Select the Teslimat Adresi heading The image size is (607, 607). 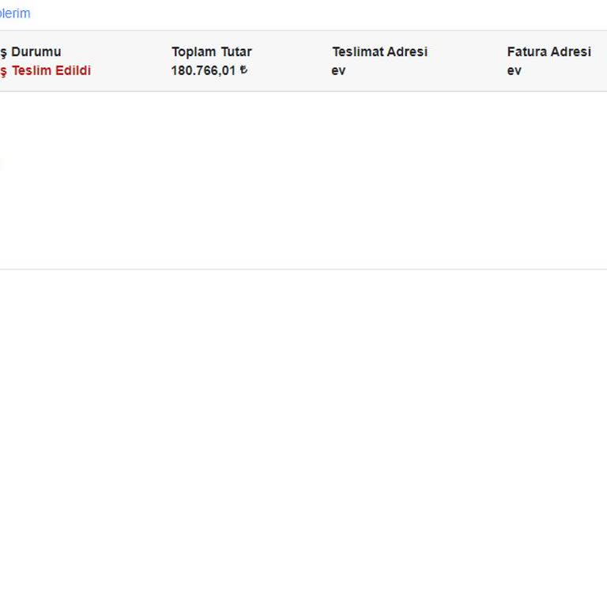(379, 52)
